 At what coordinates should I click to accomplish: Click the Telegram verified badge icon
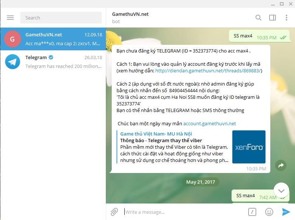coord(51,57)
